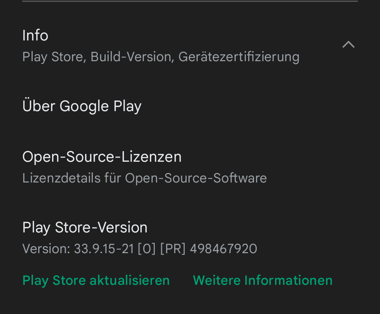Image resolution: width=380 pixels, height=314 pixels.
Task: Click the Play Store aktualisieren link
Action: pyautogui.click(x=96, y=281)
